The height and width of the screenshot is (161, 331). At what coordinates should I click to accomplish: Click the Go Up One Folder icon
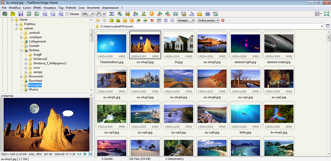pos(111,21)
